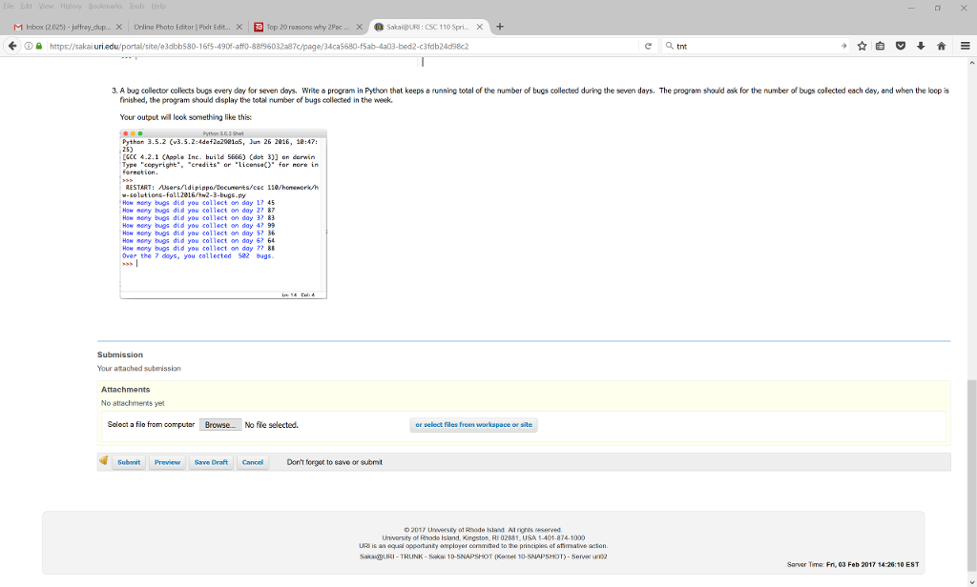Click Browse to choose a file
The width and height of the screenshot is (977, 587).
(219, 424)
